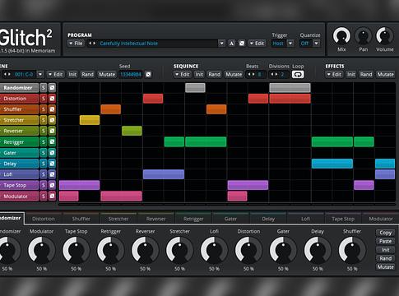Solo the Retrigger lane
399x296 pixels.
(44, 142)
